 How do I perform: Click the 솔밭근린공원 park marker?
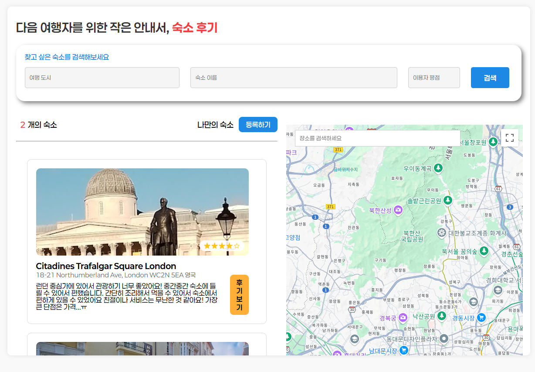point(447,200)
